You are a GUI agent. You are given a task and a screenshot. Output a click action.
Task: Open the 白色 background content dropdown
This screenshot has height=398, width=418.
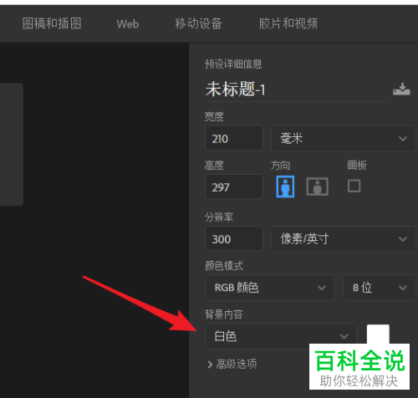click(x=281, y=336)
